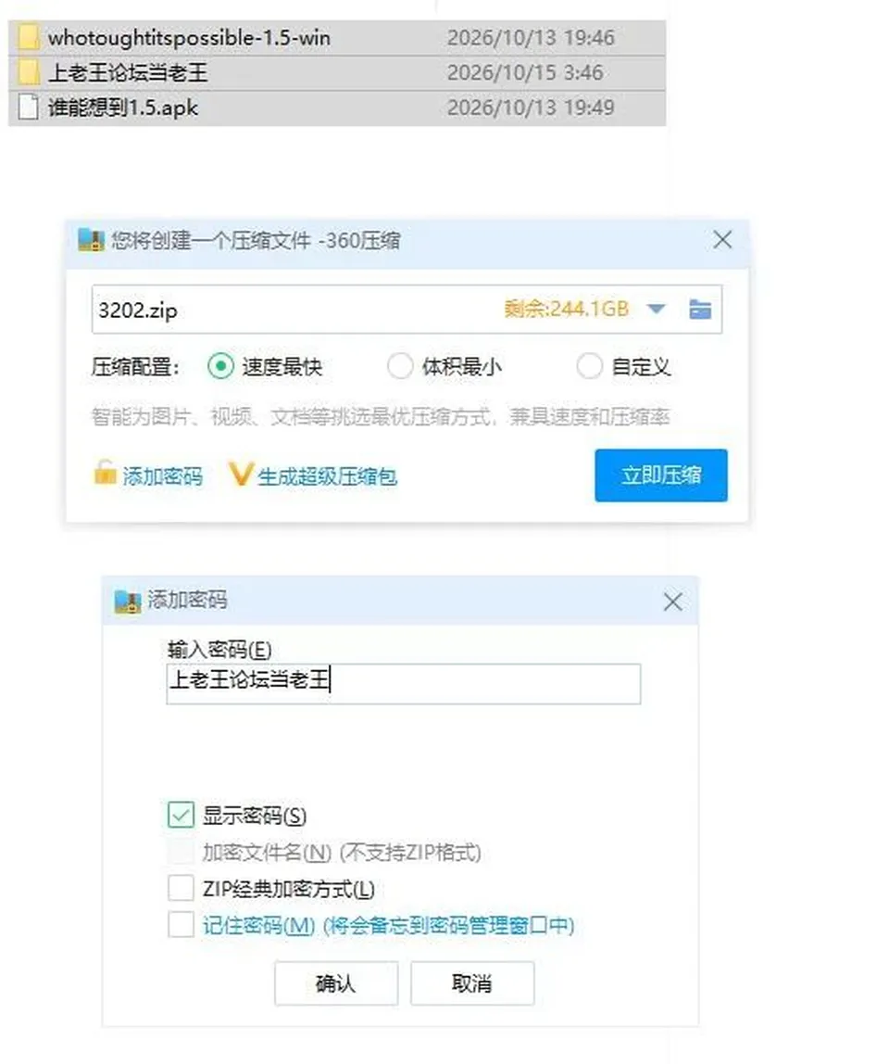
Task: Click the V icon for 生成超级压缩包
Action: pos(241,475)
